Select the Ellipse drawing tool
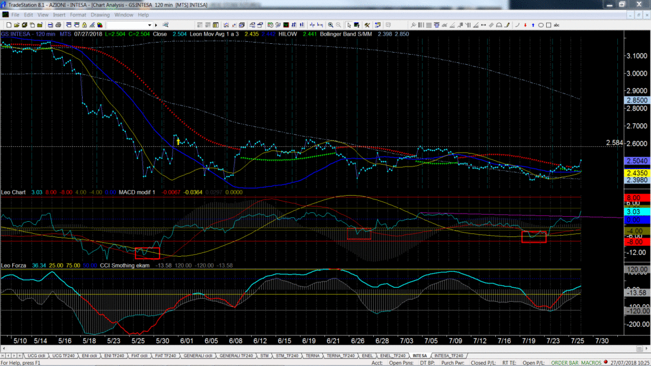The image size is (651, 366). (x=540, y=25)
